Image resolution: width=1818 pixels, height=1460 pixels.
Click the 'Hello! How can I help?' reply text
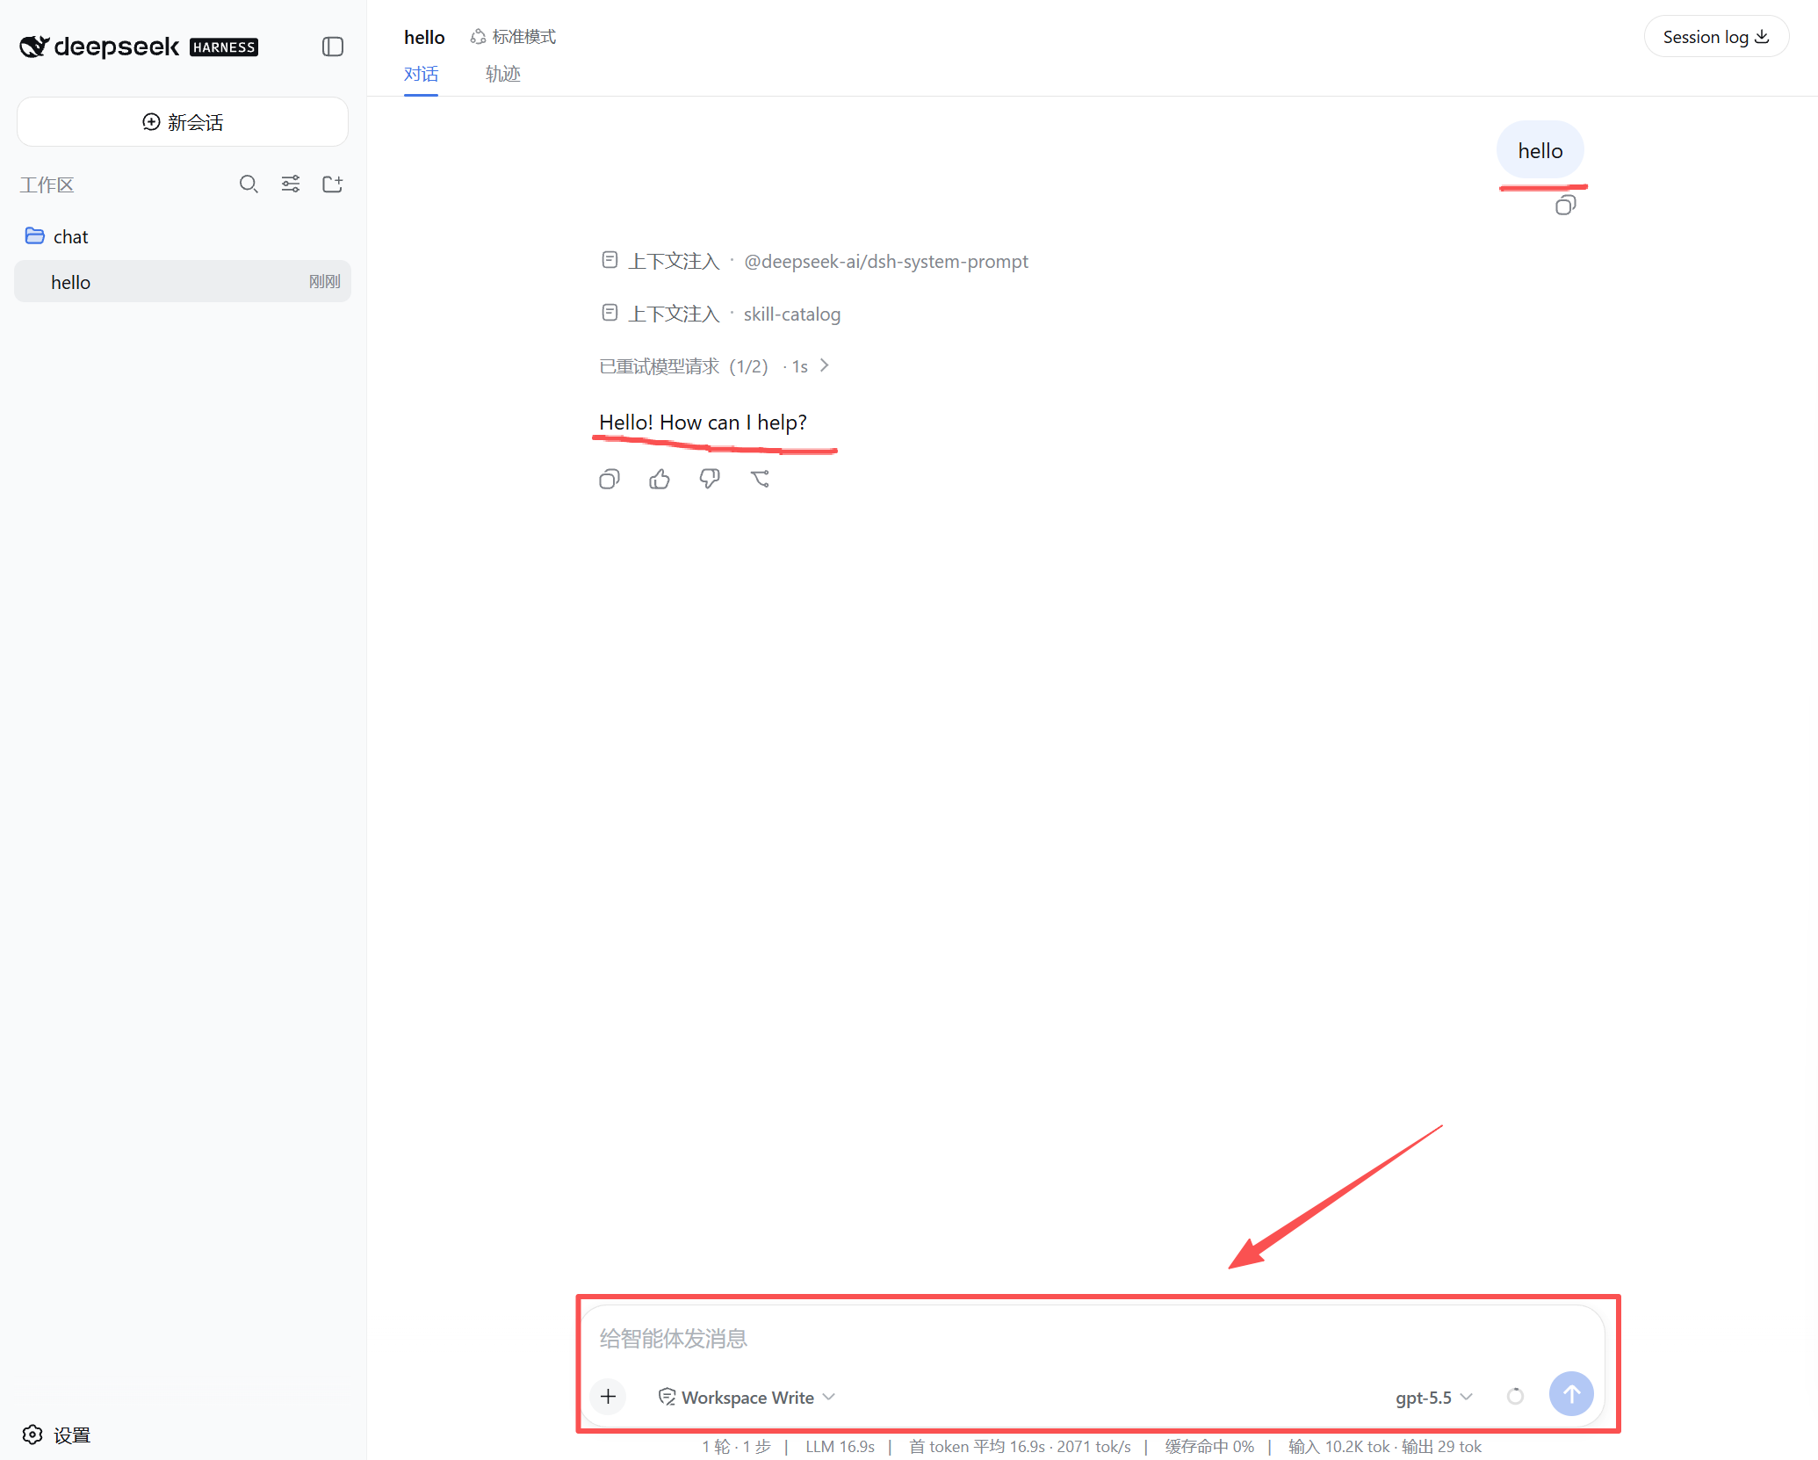pyautogui.click(x=703, y=423)
